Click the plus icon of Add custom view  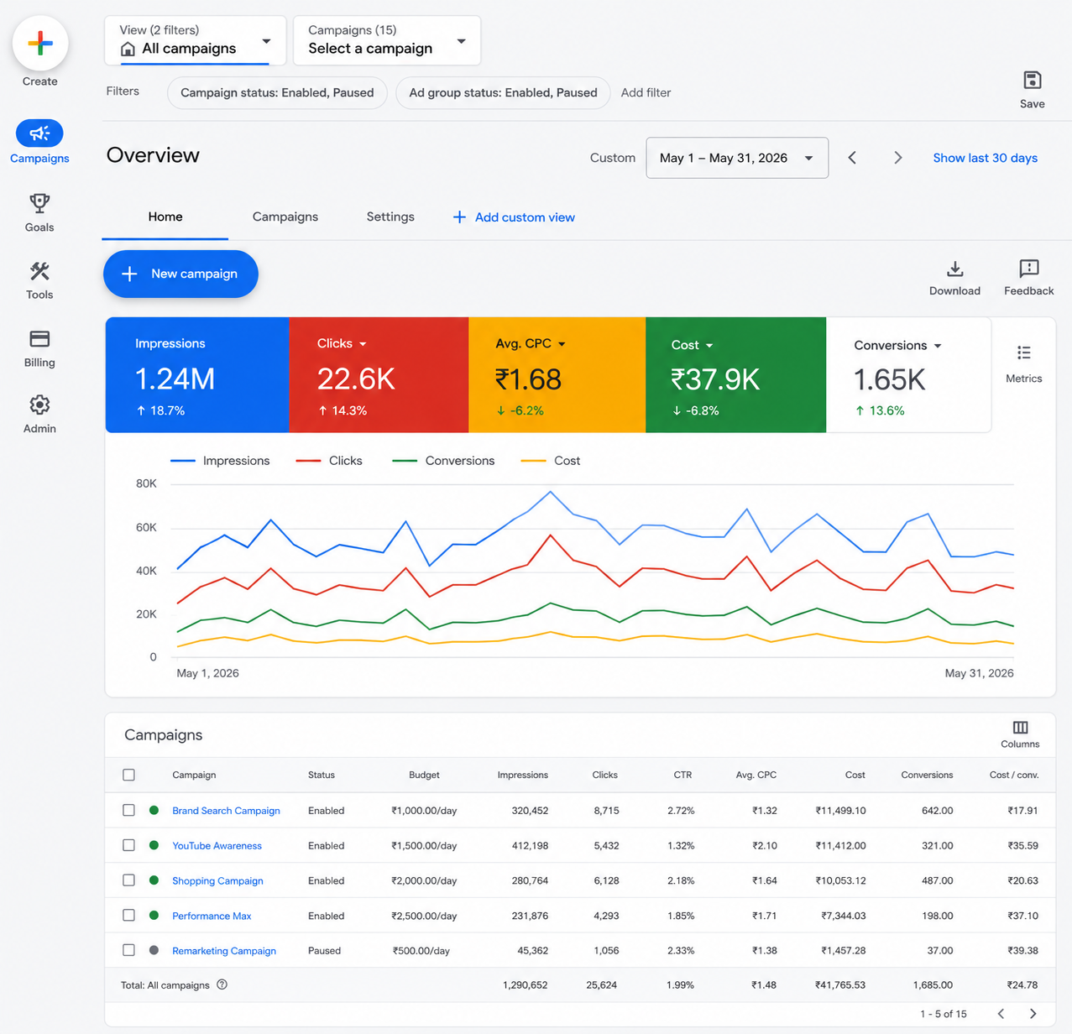459,217
